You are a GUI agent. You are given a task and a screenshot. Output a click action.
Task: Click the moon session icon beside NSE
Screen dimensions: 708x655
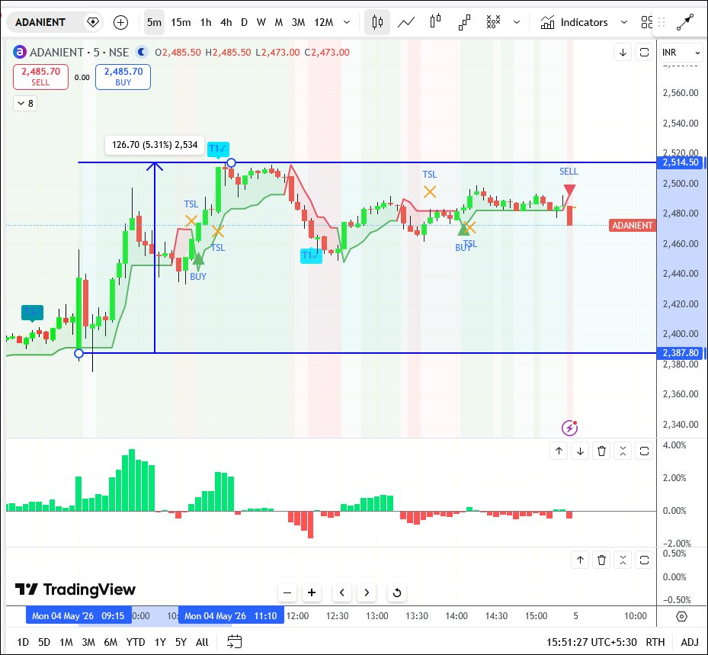141,53
